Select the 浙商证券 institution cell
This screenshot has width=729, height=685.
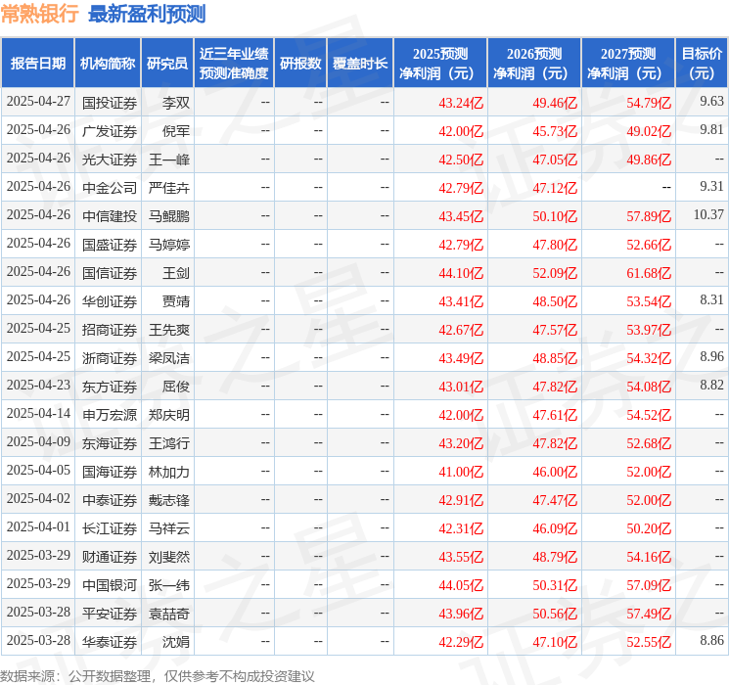coord(110,358)
